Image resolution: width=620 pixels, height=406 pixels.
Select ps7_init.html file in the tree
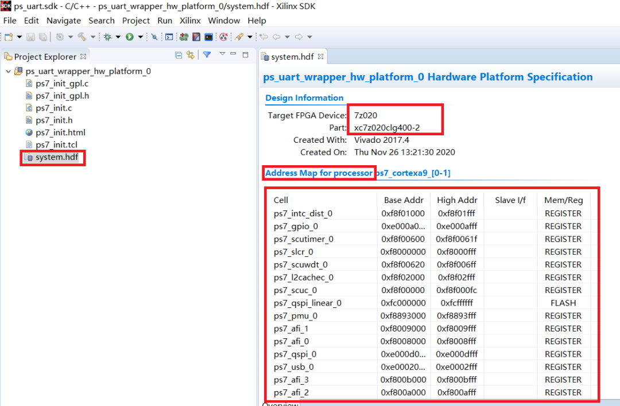tap(60, 132)
